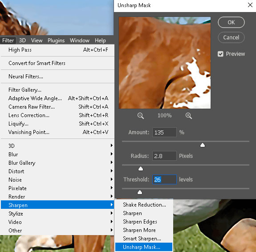Click OK in Unsharp Mask dialog
Screen dimensions: 256x252
pyautogui.click(x=231, y=22)
